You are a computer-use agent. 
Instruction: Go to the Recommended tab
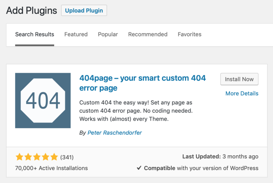(x=148, y=34)
